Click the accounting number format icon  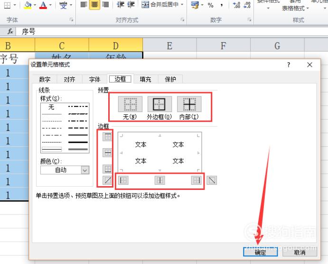195,5
